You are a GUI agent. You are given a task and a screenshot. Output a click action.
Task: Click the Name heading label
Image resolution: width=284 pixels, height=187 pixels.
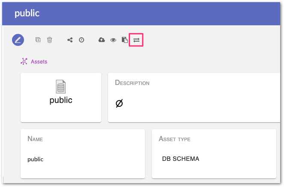[35, 139]
